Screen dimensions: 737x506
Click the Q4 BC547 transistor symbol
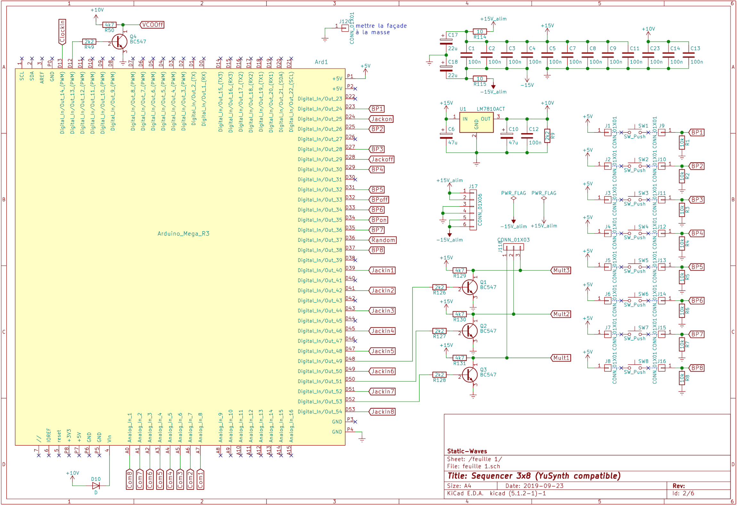120,42
